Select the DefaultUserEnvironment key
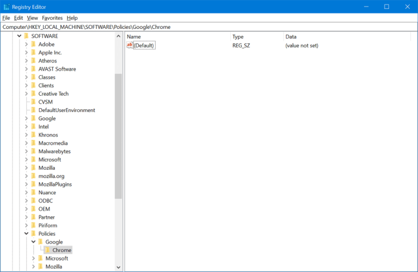The width and height of the screenshot is (418, 272). click(x=66, y=110)
